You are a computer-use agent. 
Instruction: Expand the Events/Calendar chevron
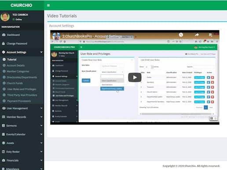pos(41,134)
